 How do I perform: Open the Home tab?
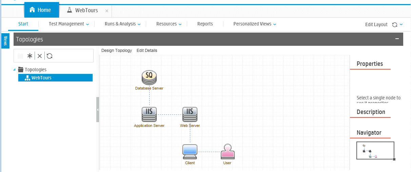point(41,10)
